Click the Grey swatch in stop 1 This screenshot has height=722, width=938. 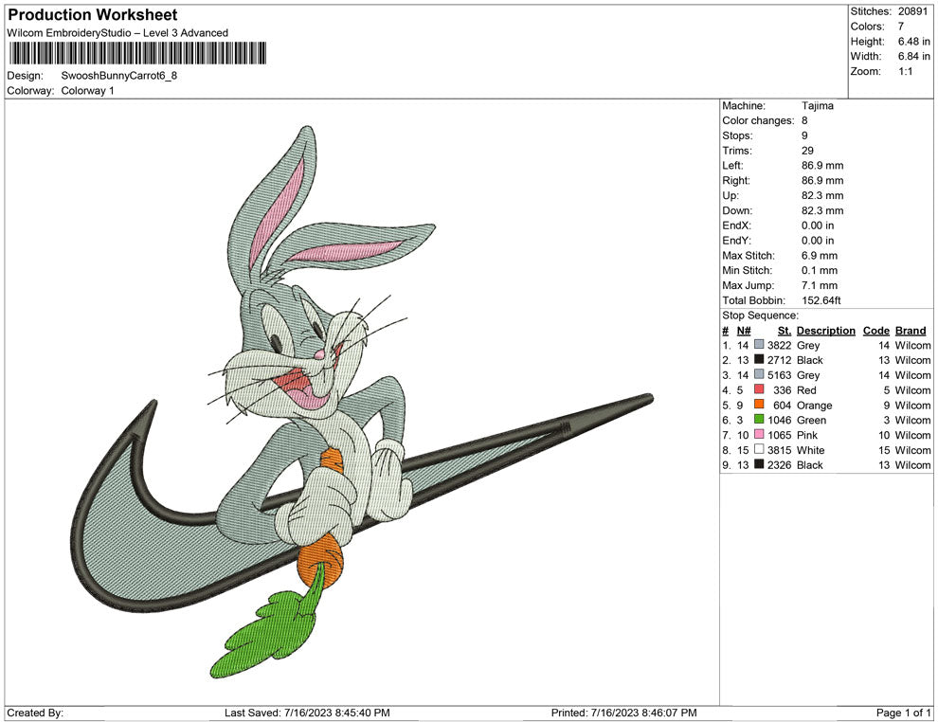(x=758, y=345)
